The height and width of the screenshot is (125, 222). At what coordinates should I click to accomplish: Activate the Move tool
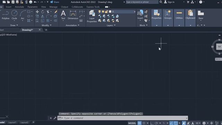37,12
